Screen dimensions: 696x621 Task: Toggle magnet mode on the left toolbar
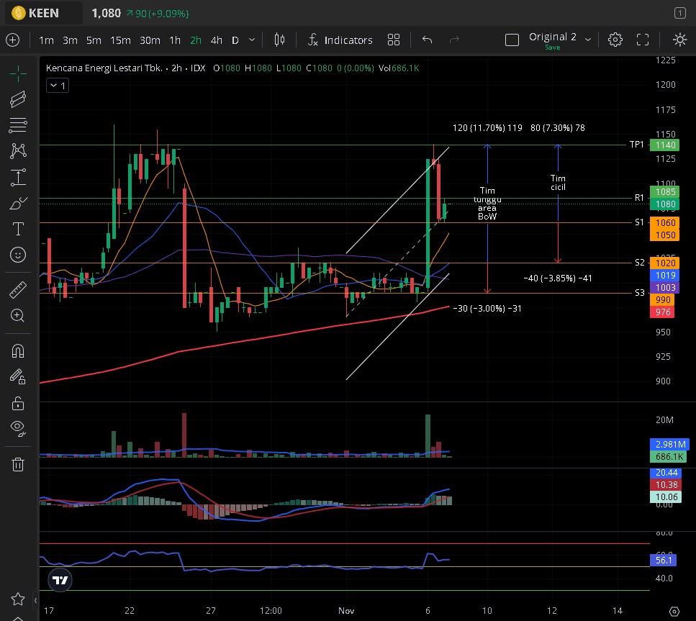coord(18,351)
